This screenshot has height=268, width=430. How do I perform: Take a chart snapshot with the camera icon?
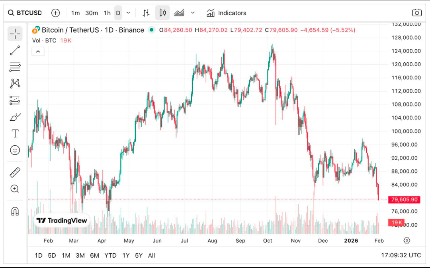point(417,13)
